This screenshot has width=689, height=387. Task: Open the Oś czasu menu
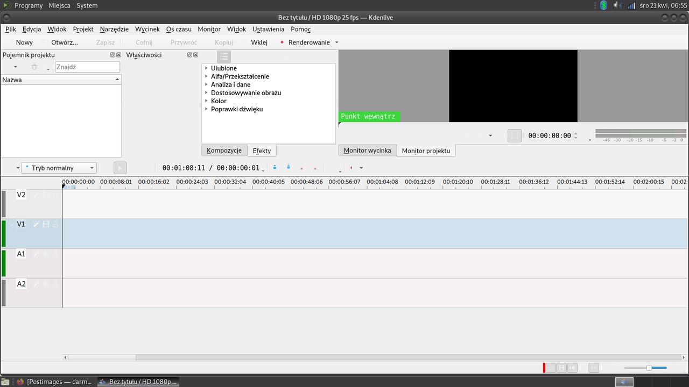pos(179,29)
